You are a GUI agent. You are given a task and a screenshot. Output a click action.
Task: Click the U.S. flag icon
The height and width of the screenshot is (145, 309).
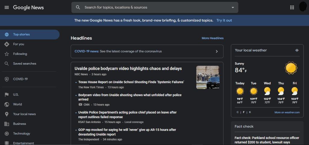[7, 95]
